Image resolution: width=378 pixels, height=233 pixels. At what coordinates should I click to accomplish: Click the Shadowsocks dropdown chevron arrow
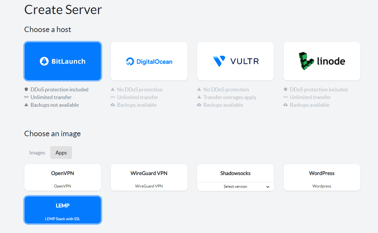pos(268,187)
